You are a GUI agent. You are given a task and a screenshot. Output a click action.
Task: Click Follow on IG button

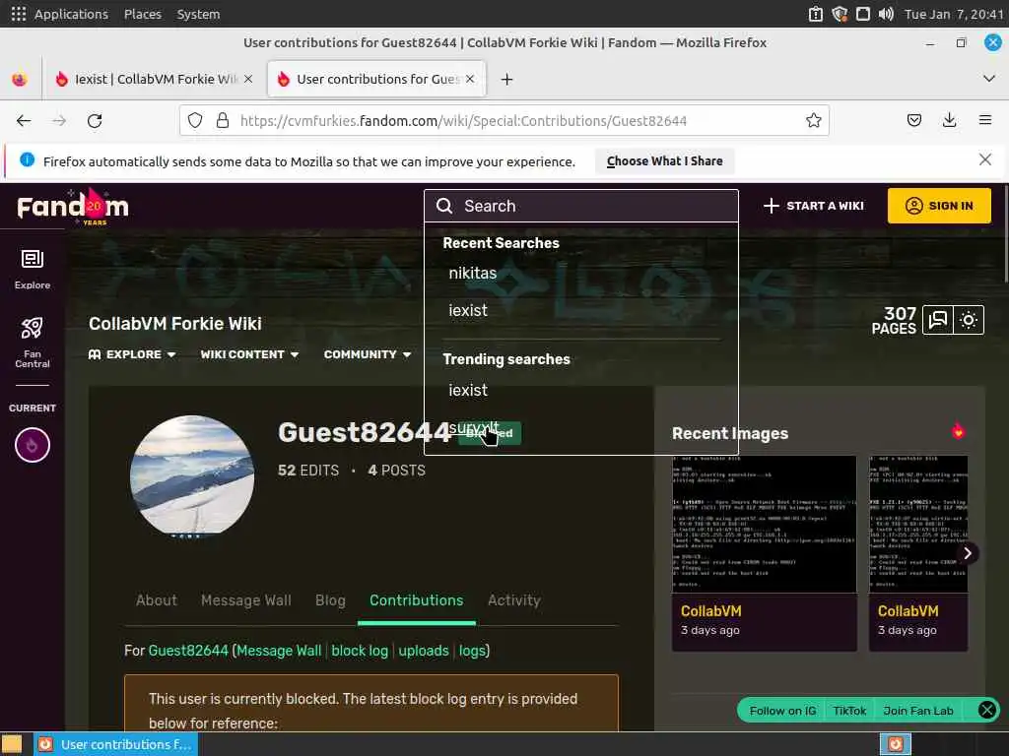782,711
